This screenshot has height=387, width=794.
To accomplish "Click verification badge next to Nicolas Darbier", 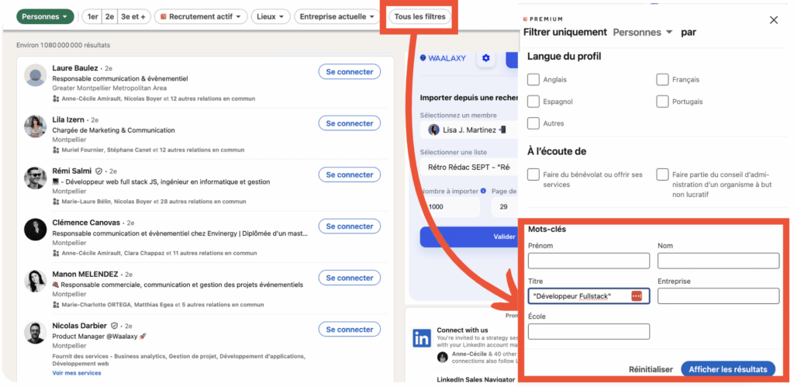I will tap(114, 326).
